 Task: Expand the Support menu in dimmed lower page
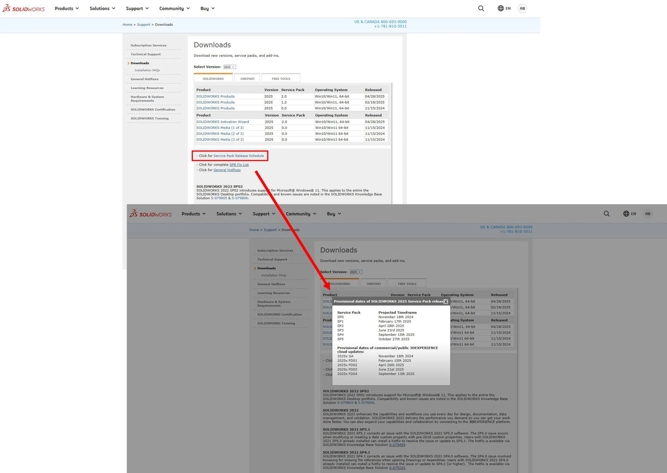click(264, 214)
